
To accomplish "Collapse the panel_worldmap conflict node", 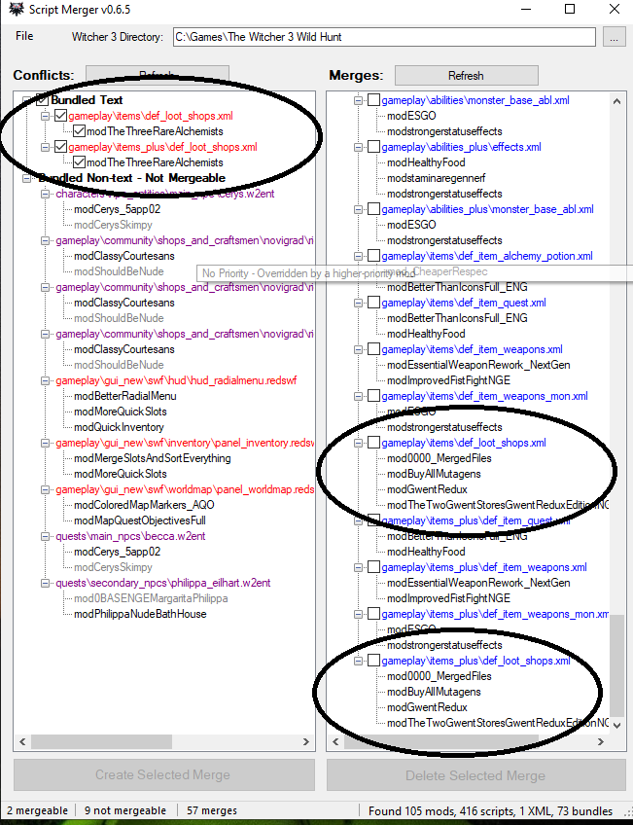I will tap(45, 490).
